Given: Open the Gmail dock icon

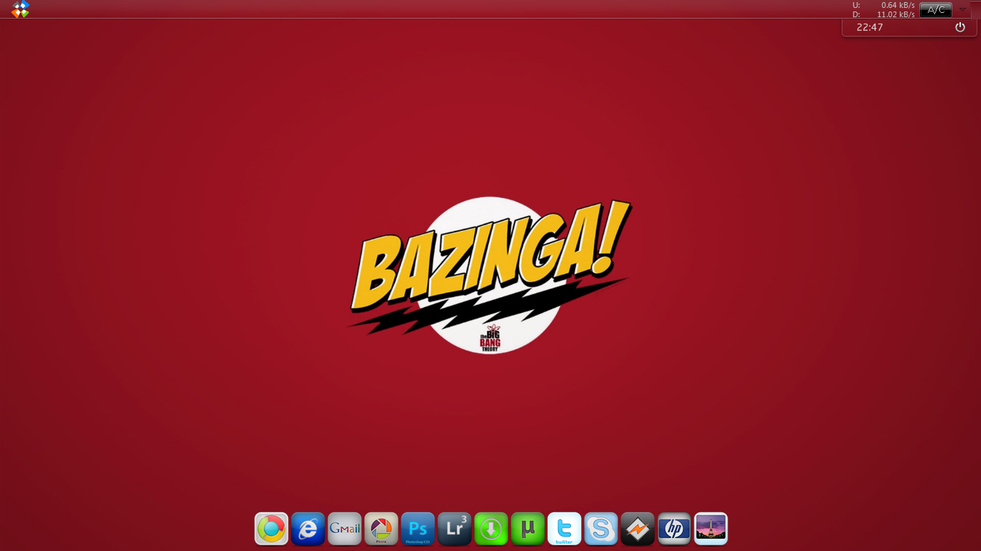Looking at the screenshot, I should click(x=345, y=529).
